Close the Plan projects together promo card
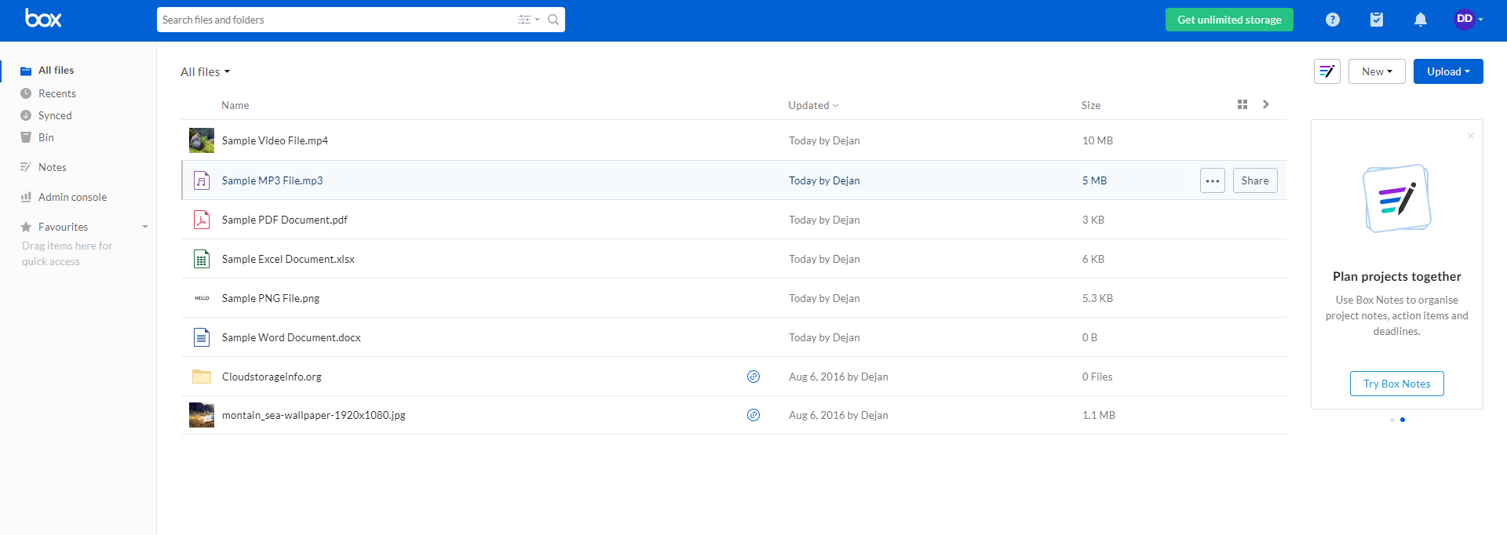Image resolution: width=1507 pixels, height=535 pixels. pyautogui.click(x=1470, y=136)
